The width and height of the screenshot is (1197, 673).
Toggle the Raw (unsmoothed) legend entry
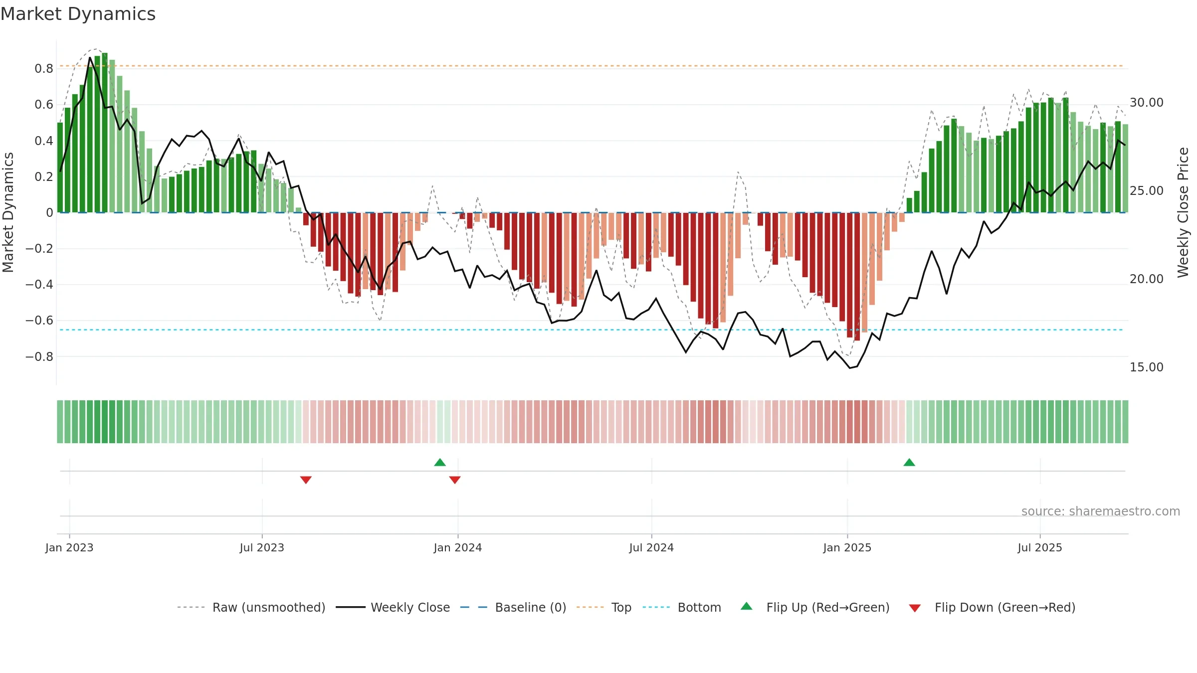251,607
